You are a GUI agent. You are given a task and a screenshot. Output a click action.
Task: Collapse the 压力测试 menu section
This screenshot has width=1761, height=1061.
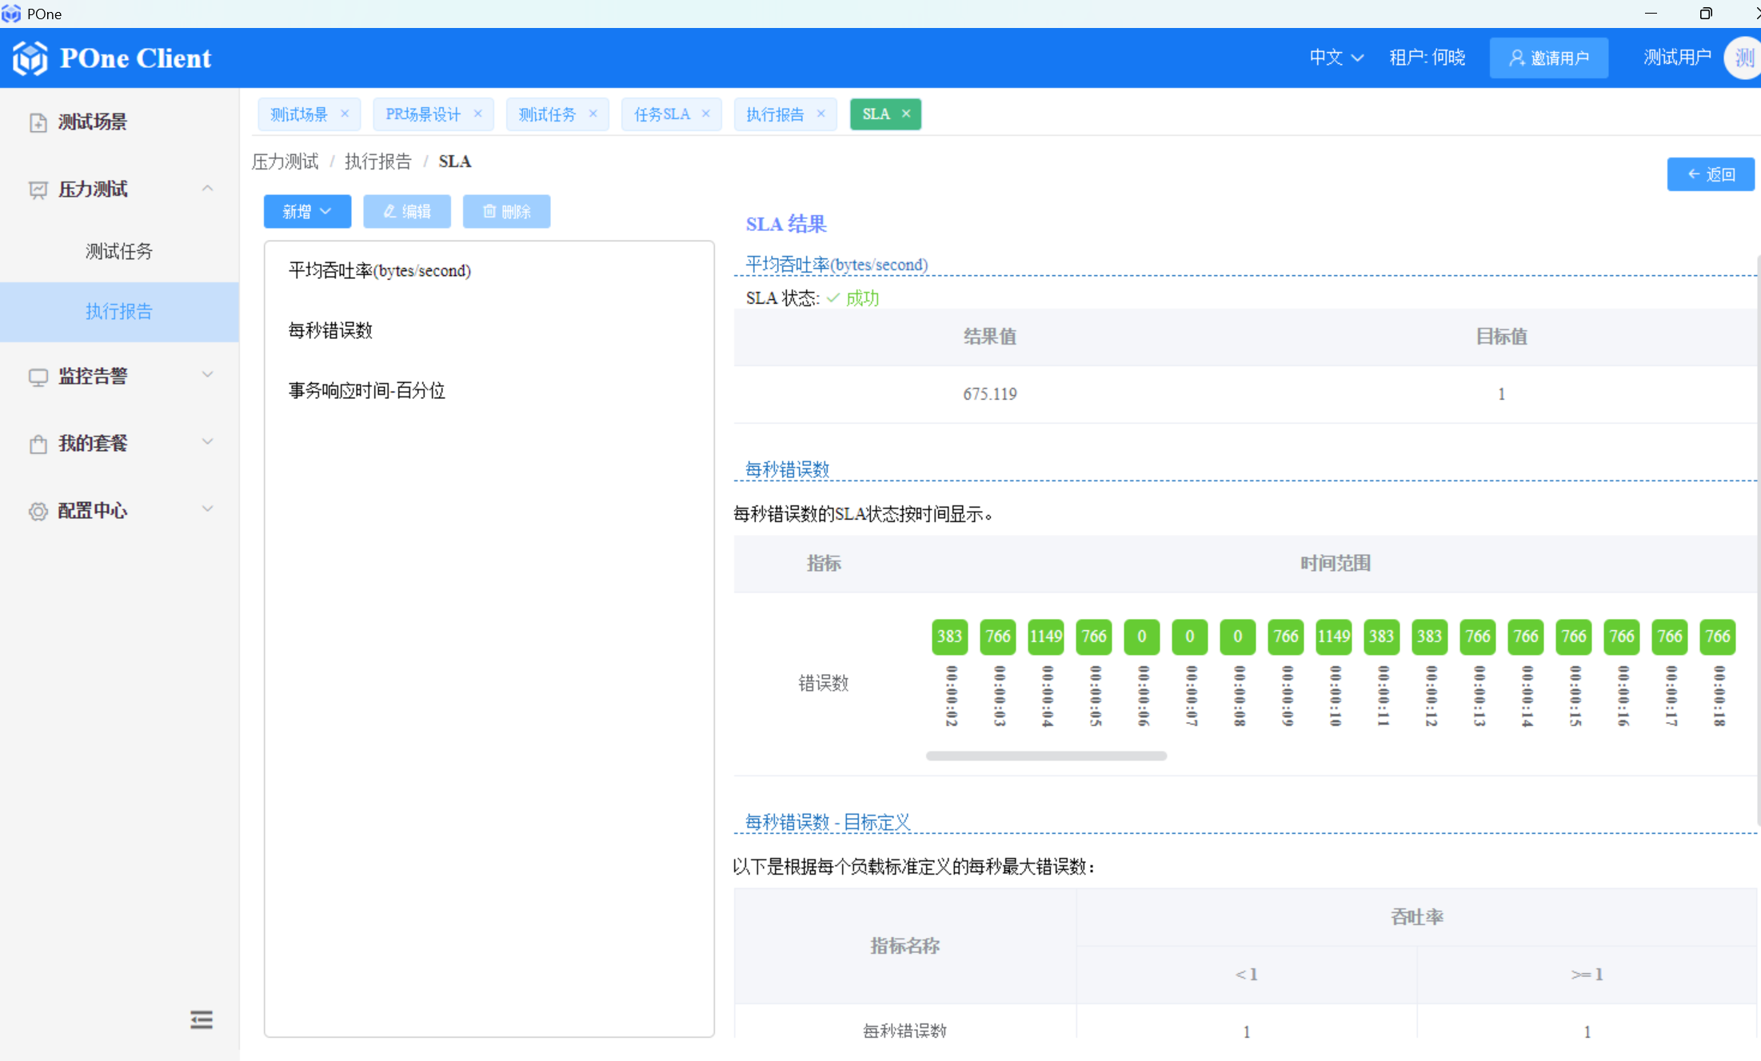pos(207,189)
